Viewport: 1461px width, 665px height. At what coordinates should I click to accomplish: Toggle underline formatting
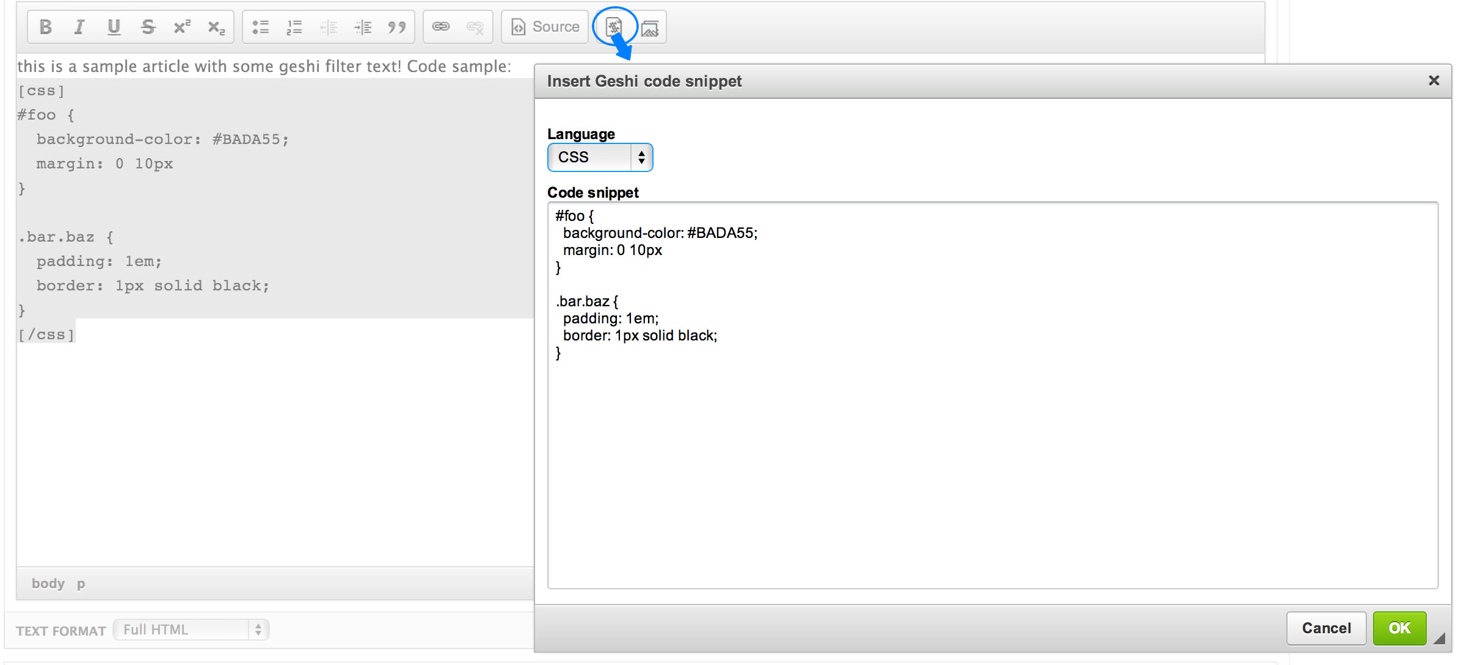point(114,27)
